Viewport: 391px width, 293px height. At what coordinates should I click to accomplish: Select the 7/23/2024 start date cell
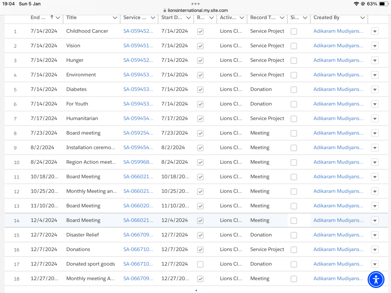pyautogui.click(x=174, y=133)
